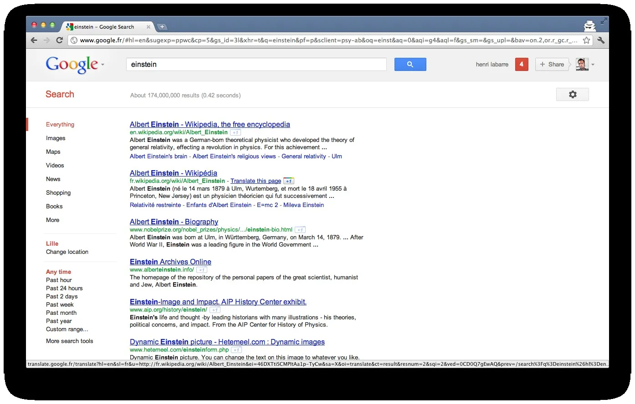This screenshot has height=404, width=635.
Task: Click the +1 button beside alberteinstein.info
Action: 201,270
